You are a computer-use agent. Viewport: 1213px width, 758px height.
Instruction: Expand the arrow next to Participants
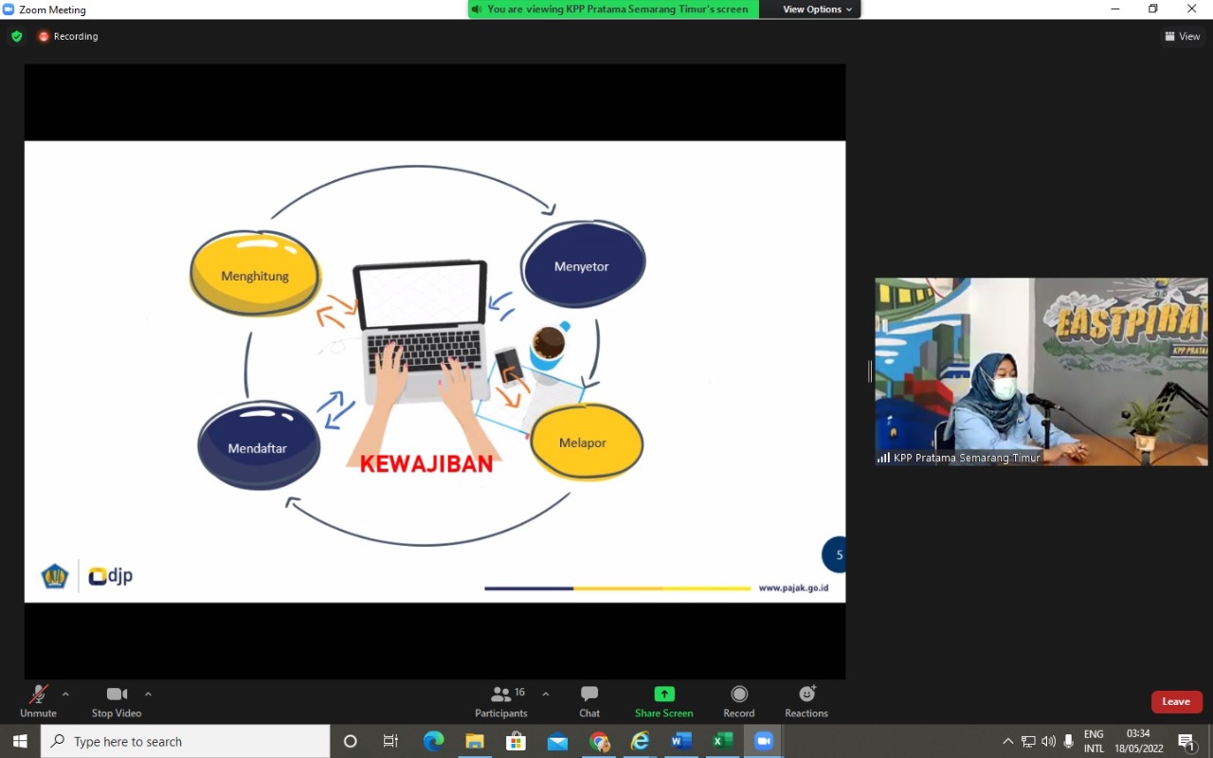pyautogui.click(x=546, y=694)
